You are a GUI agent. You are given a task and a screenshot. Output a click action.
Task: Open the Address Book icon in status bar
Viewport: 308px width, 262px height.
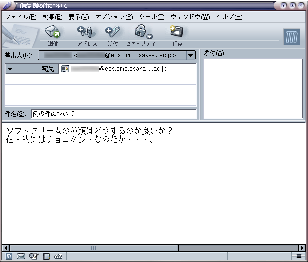coord(46,257)
